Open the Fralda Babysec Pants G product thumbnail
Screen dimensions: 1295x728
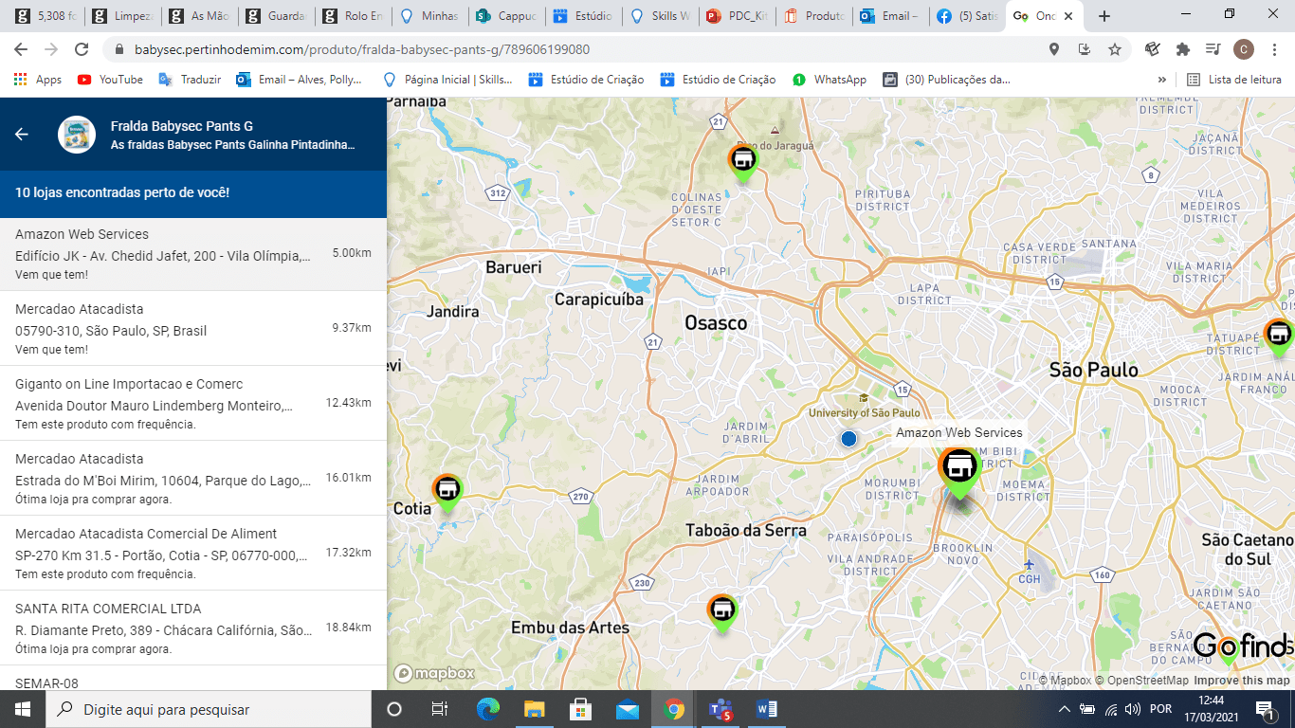[77, 135]
